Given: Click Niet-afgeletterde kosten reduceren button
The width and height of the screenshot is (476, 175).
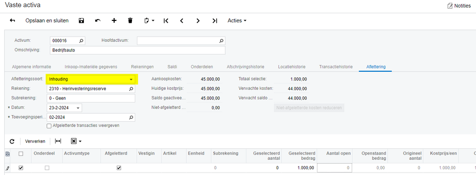Looking at the screenshot, I should click(x=309, y=108).
